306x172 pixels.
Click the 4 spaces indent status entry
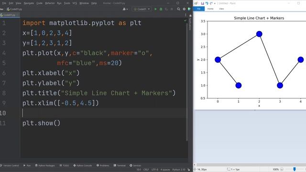(165, 170)
